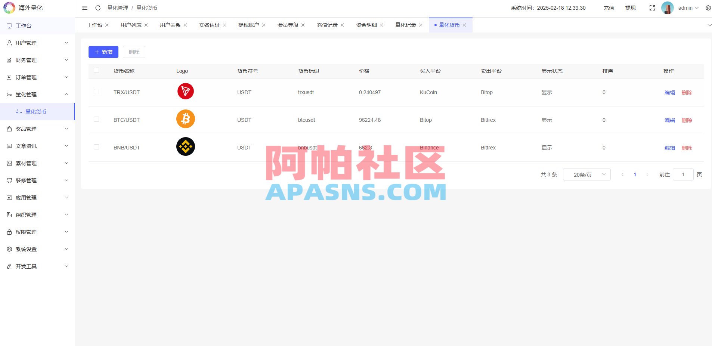
Task: Click the 工作台 dashboard icon in sidebar
Action: click(9, 25)
